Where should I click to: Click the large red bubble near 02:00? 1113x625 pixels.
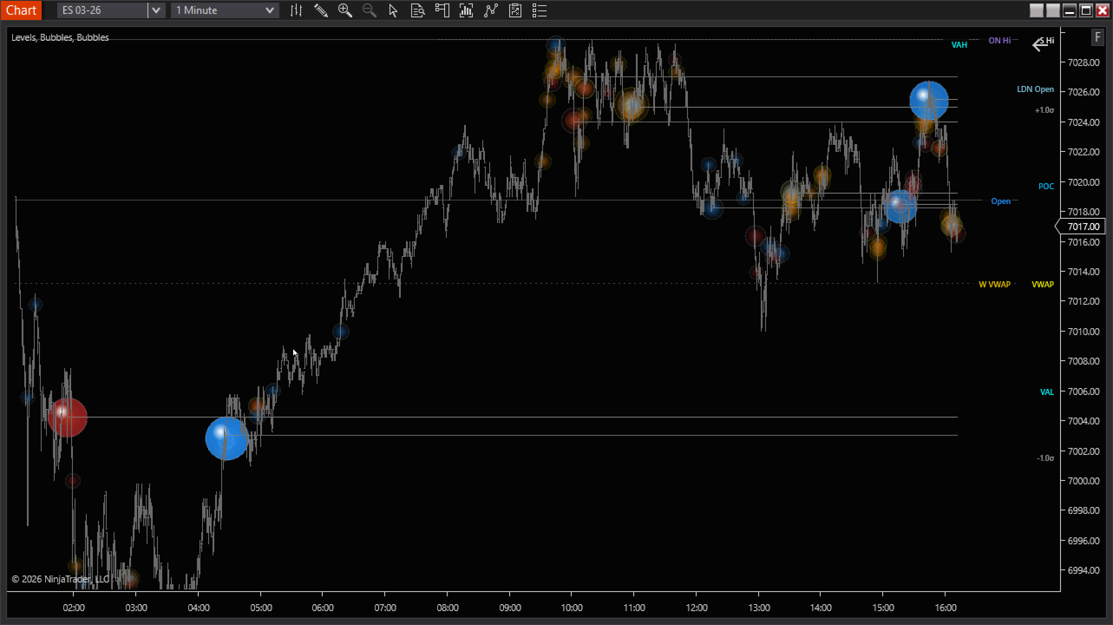[x=67, y=417]
